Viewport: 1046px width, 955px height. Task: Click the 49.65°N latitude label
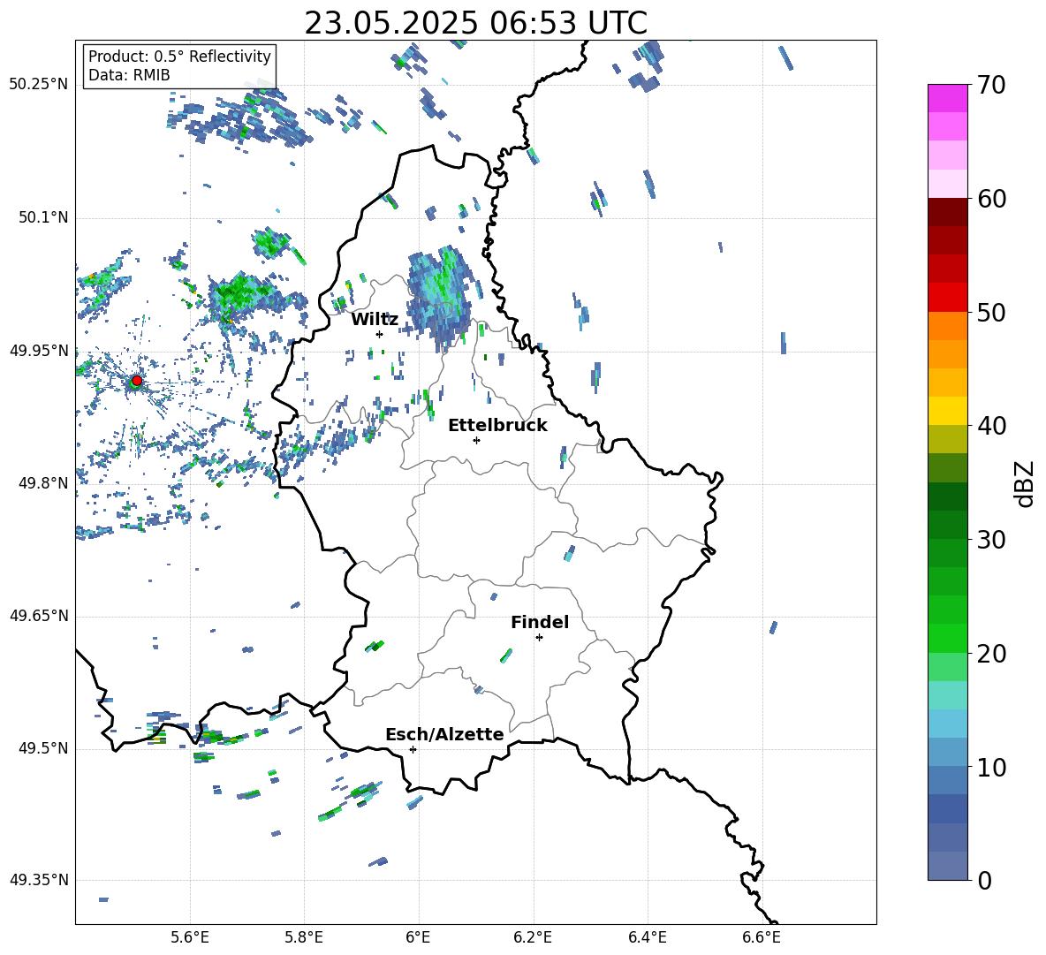(x=39, y=616)
